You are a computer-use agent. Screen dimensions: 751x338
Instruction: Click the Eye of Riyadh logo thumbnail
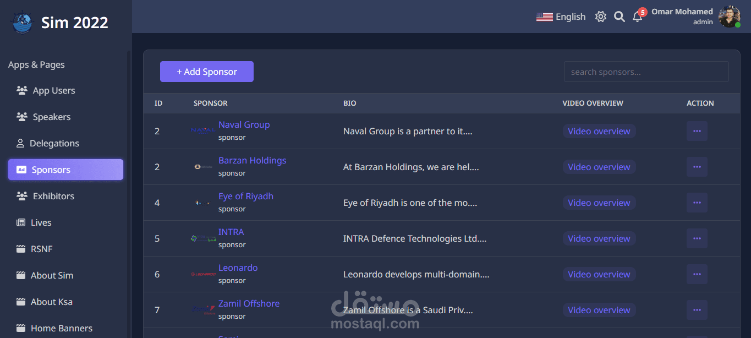(203, 203)
